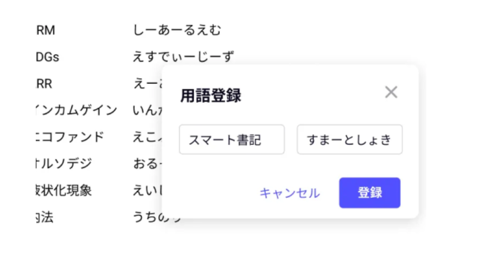The height and width of the screenshot is (264, 504).
Task: Focus the reading field containing すまーとしょき
Action: [x=350, y=139]
